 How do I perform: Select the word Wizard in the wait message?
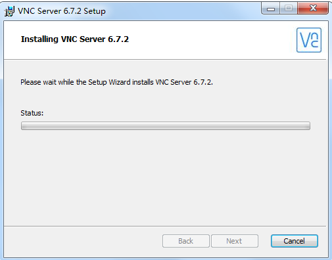click(120, 82)
